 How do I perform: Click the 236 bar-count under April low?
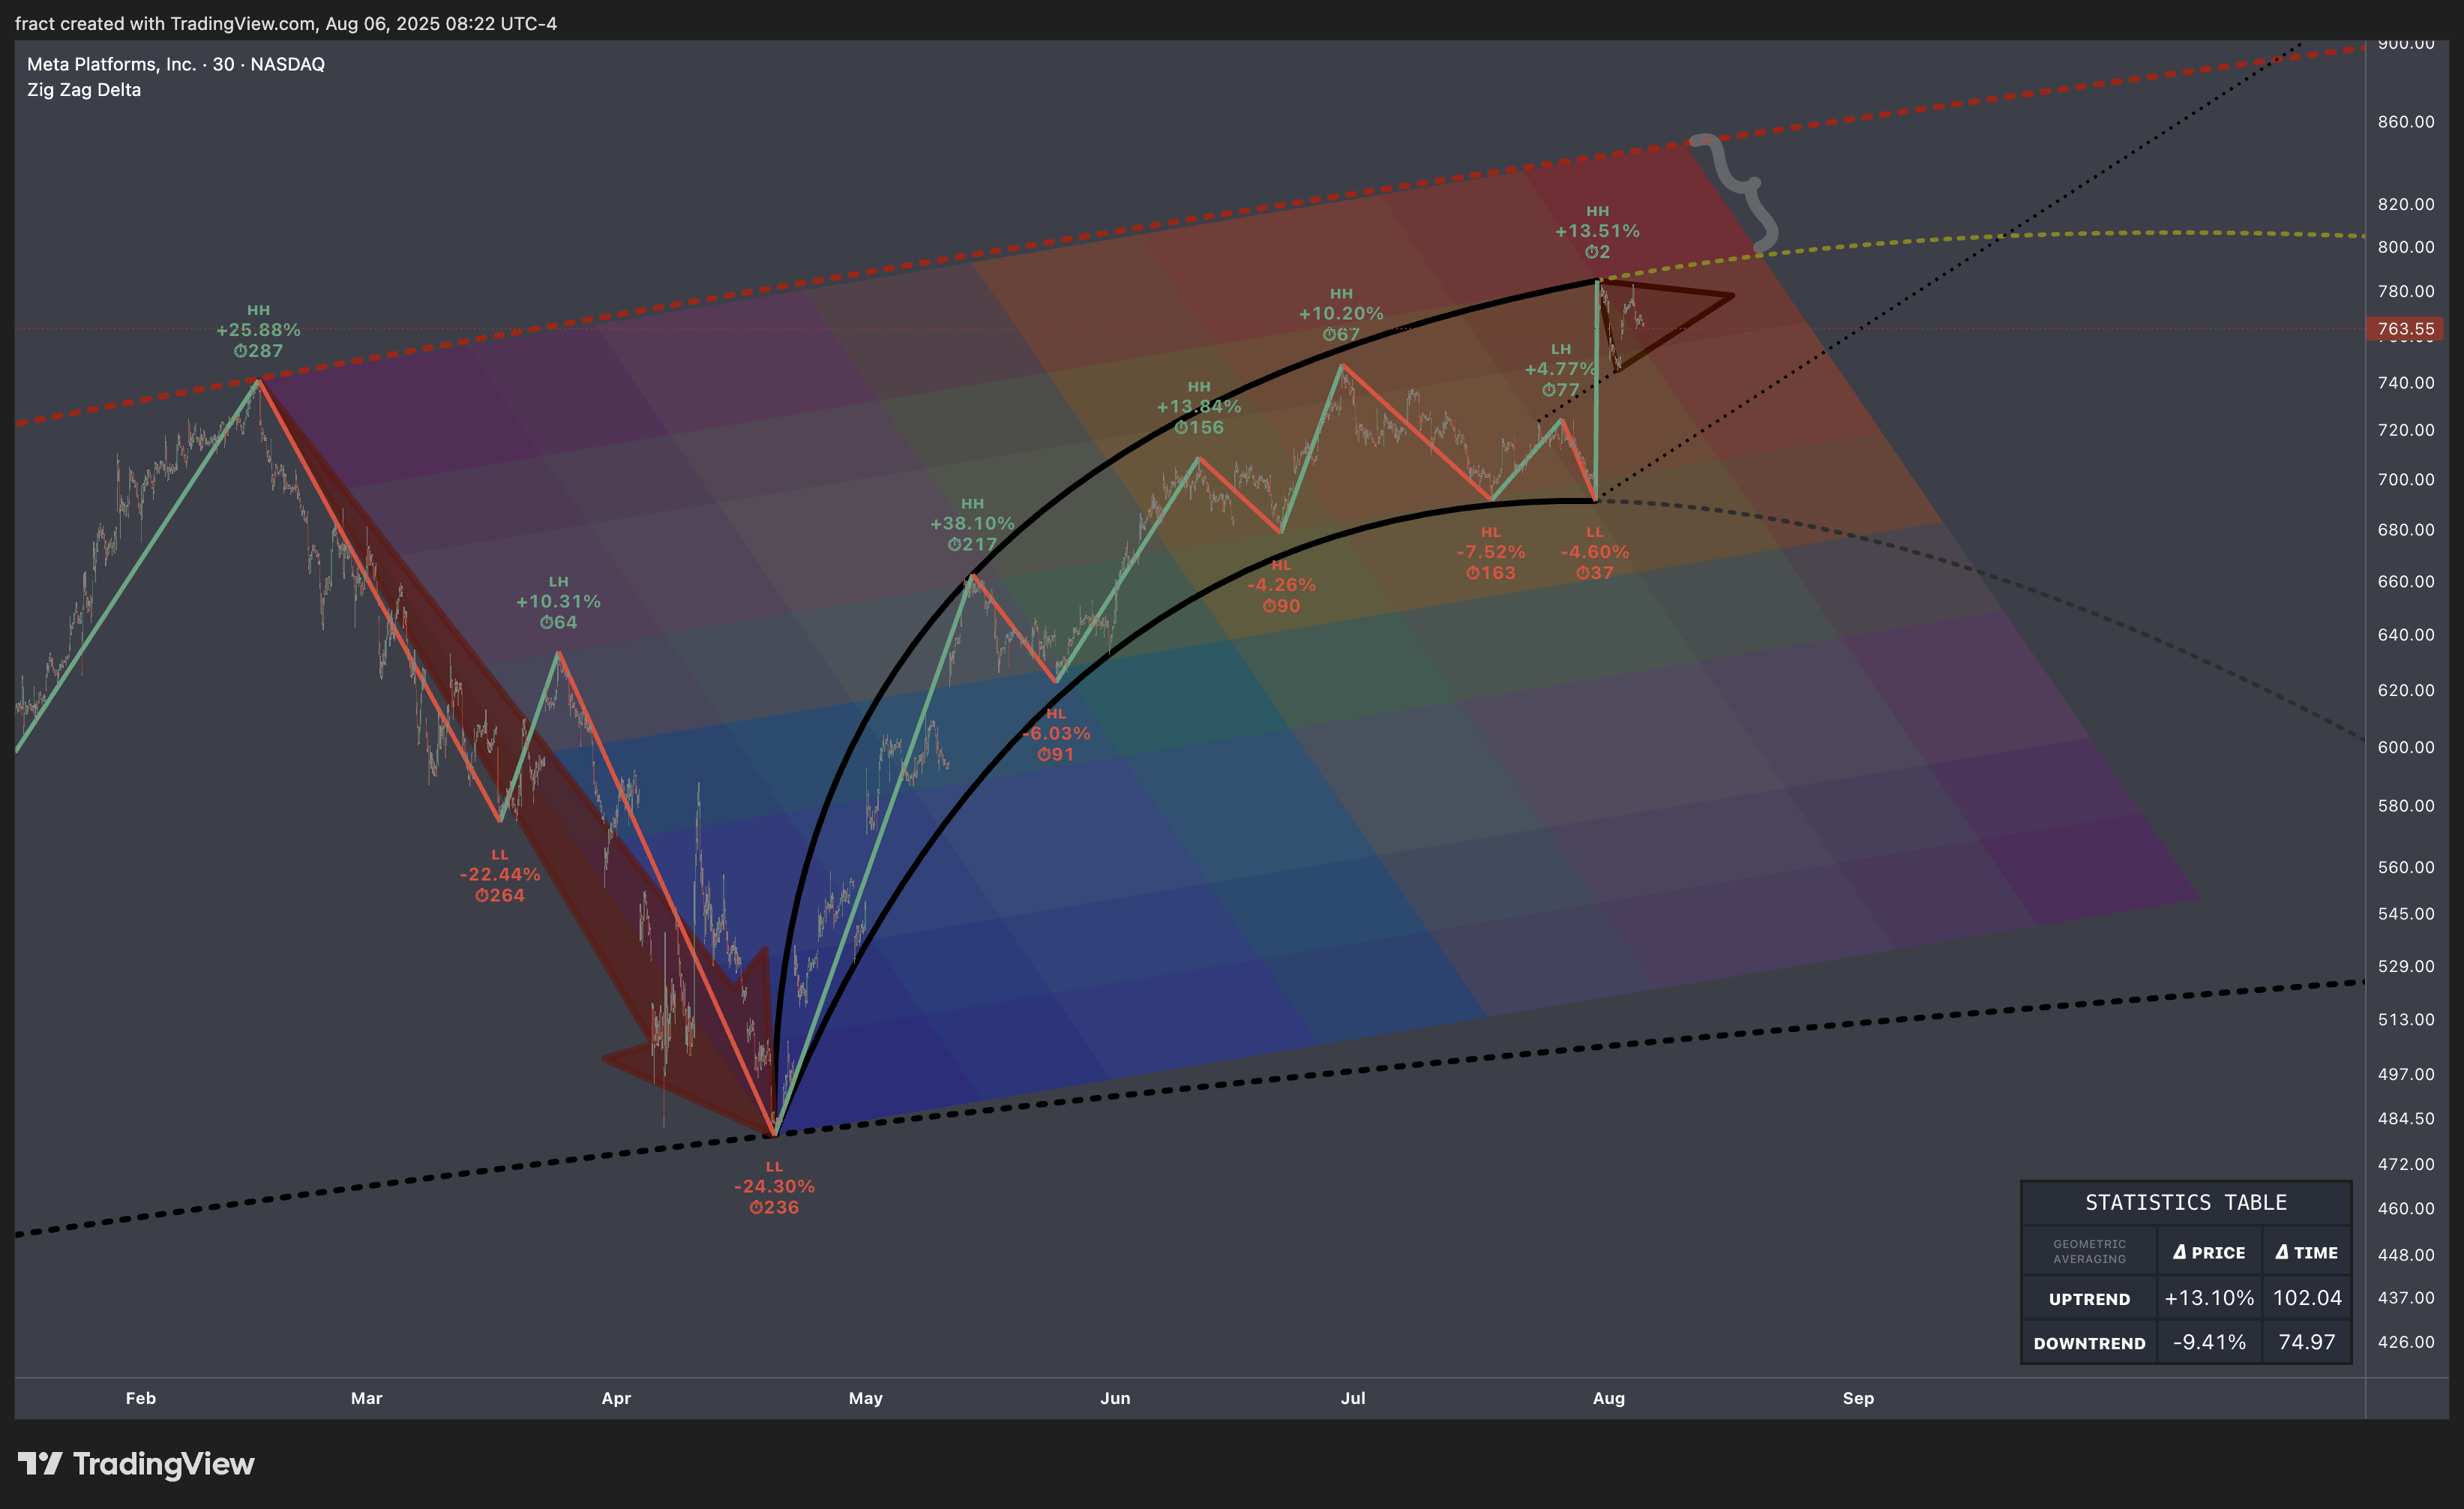[774, 1207]
